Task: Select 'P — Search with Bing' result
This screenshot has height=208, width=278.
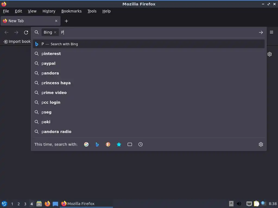Action: click(x=149, y=44)
